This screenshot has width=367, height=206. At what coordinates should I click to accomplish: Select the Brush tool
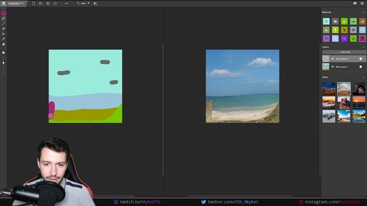(x=3, y=18)
